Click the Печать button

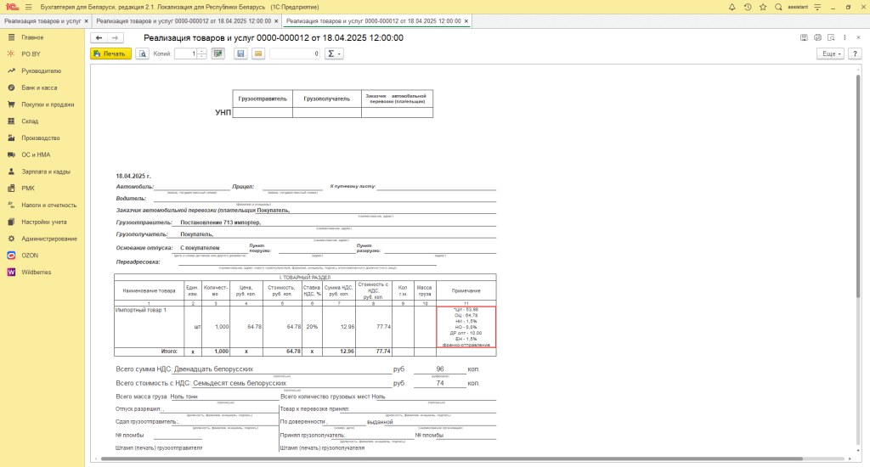pos(111,53)
